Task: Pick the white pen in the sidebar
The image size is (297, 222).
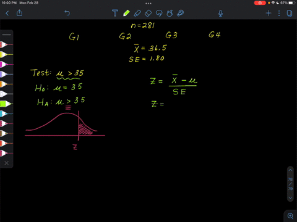Action: pos(6,94)
